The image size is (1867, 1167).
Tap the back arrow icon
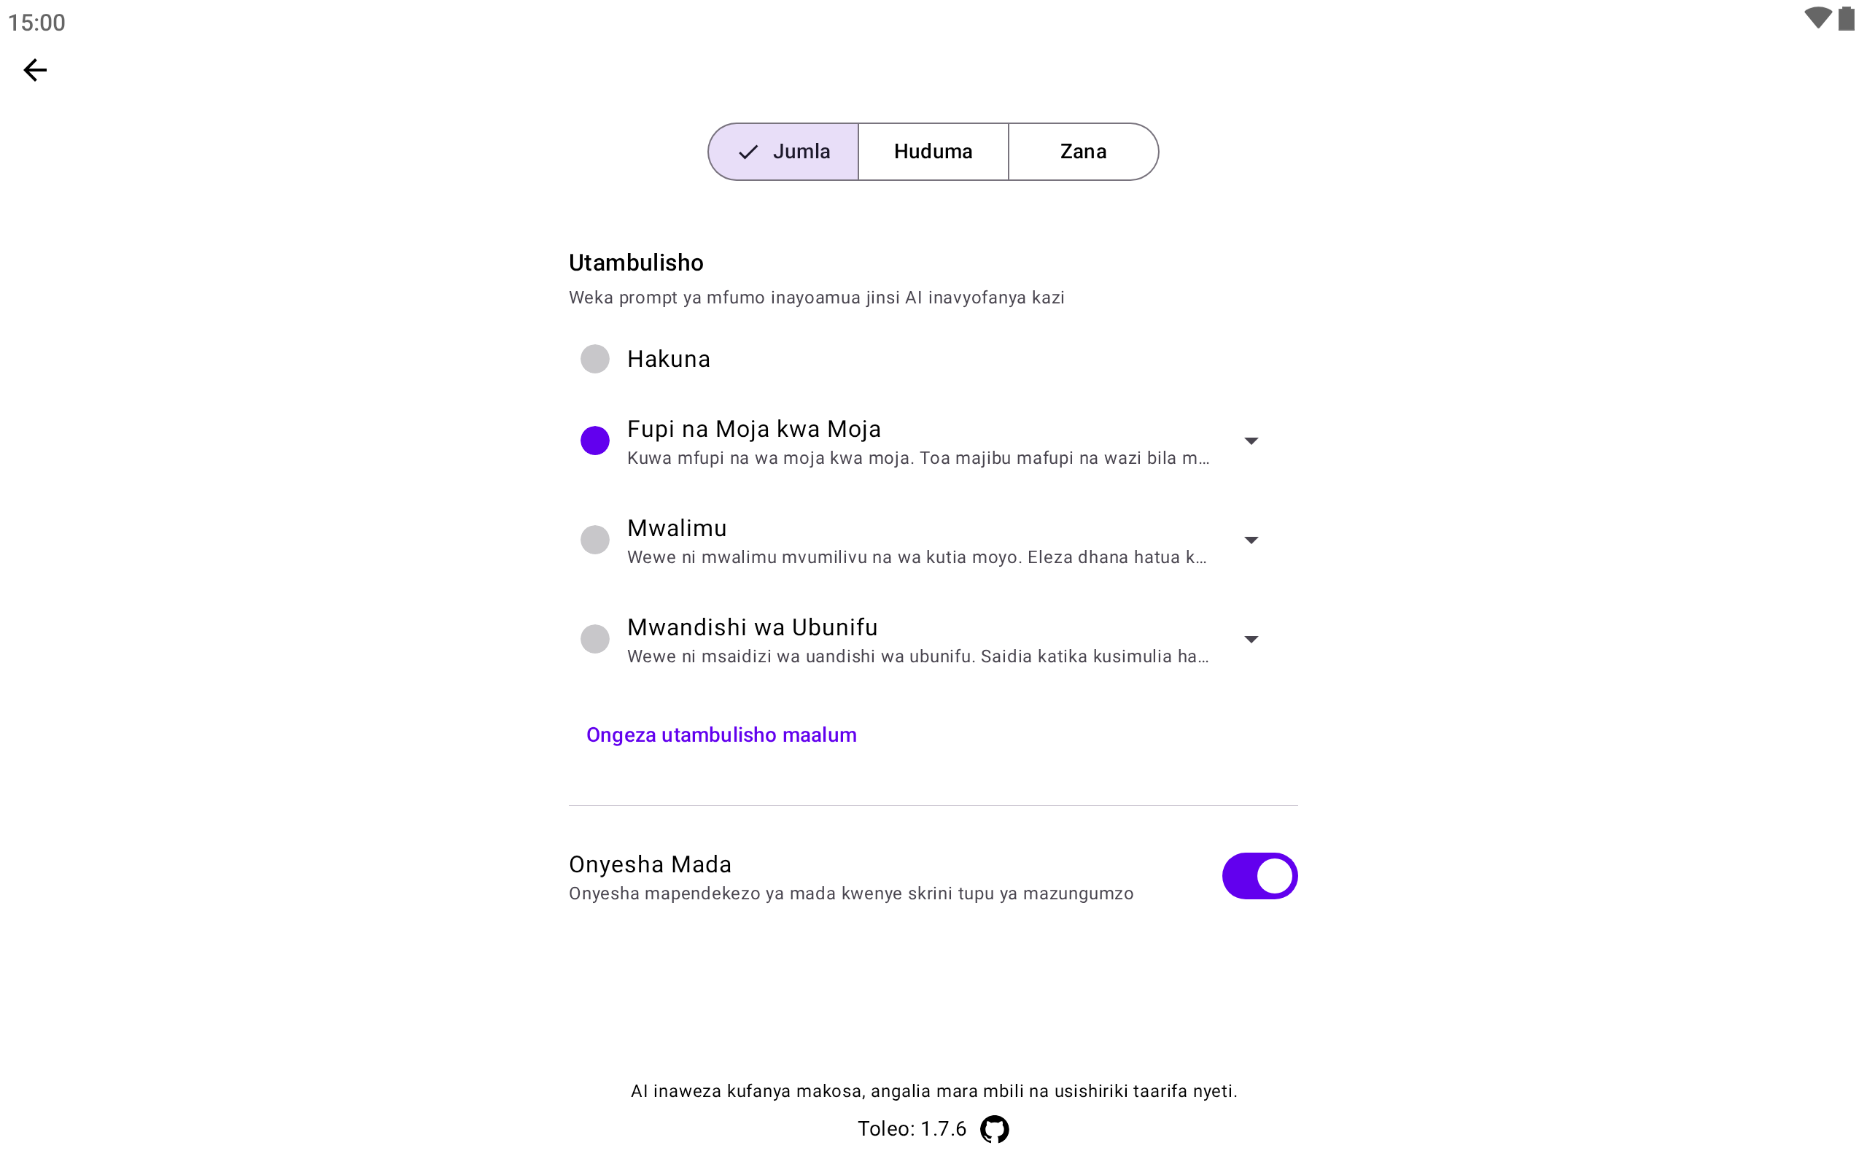[x=35, y=70]
